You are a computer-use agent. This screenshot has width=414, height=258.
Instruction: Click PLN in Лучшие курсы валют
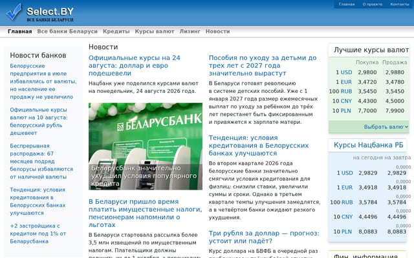tap(345, 111)
